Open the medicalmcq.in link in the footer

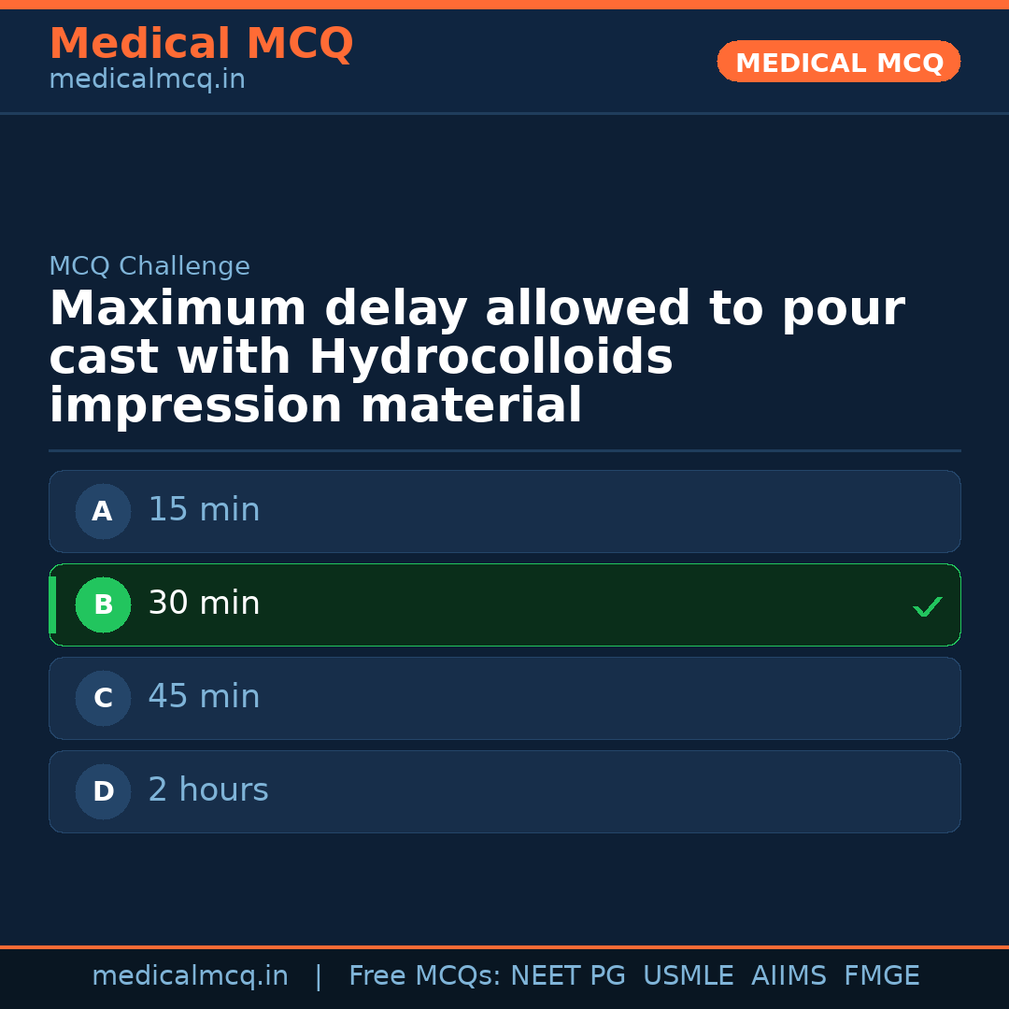pos(190,976)
